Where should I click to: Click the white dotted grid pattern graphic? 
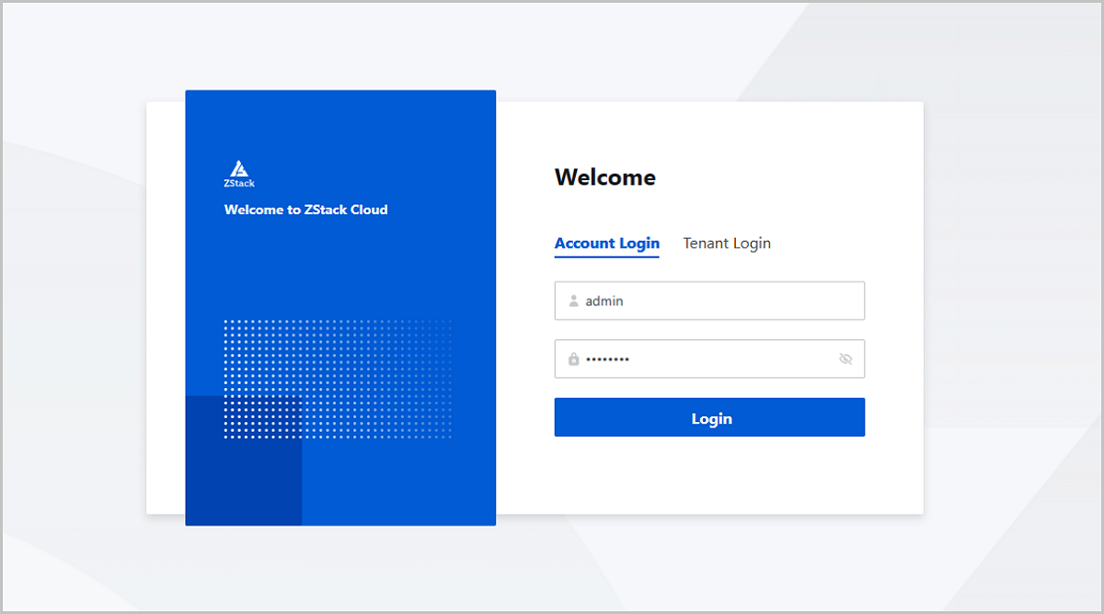point(337,379)
